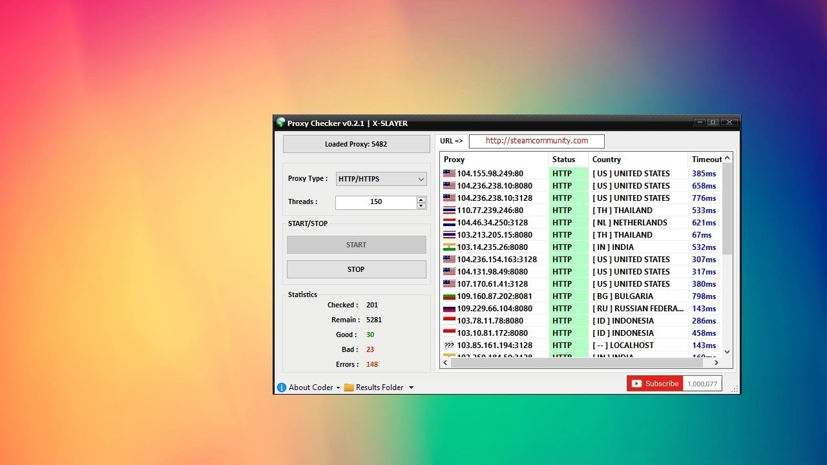Click the 67ms timeout value

click(x=702, y=234)
